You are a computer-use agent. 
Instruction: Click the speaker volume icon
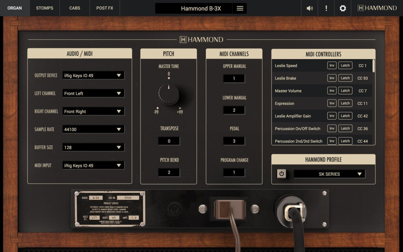pos(310,8)
